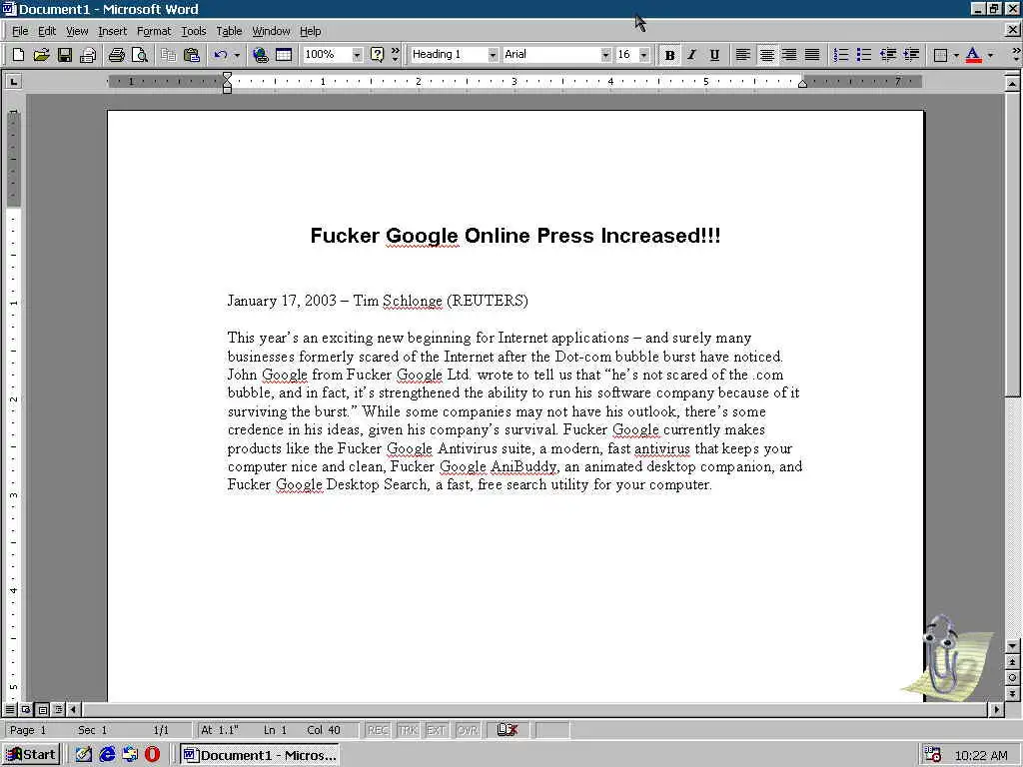The width and height of the screenshot is (1023, 767).
Task: Toggle Bold formatting
Action: (x=669, y=55)
